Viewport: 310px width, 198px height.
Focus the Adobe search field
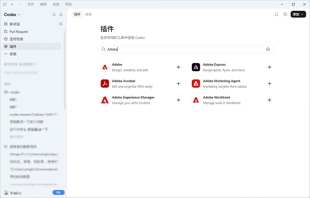pos(186,49)
